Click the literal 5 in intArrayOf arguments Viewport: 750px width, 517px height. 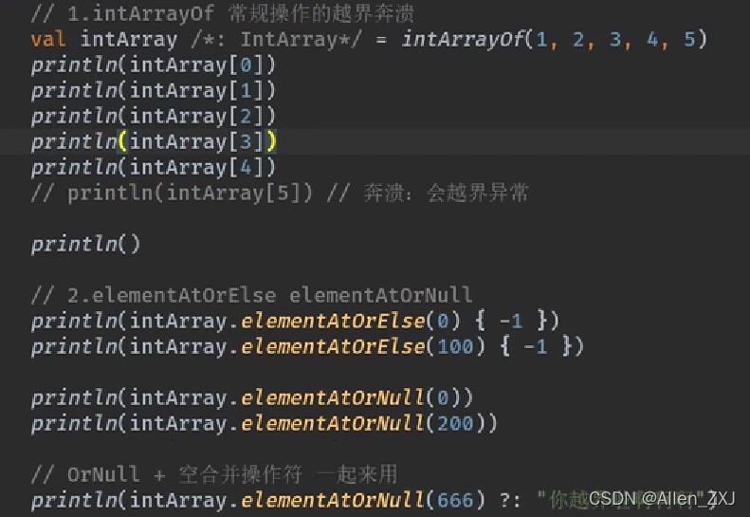688,39
